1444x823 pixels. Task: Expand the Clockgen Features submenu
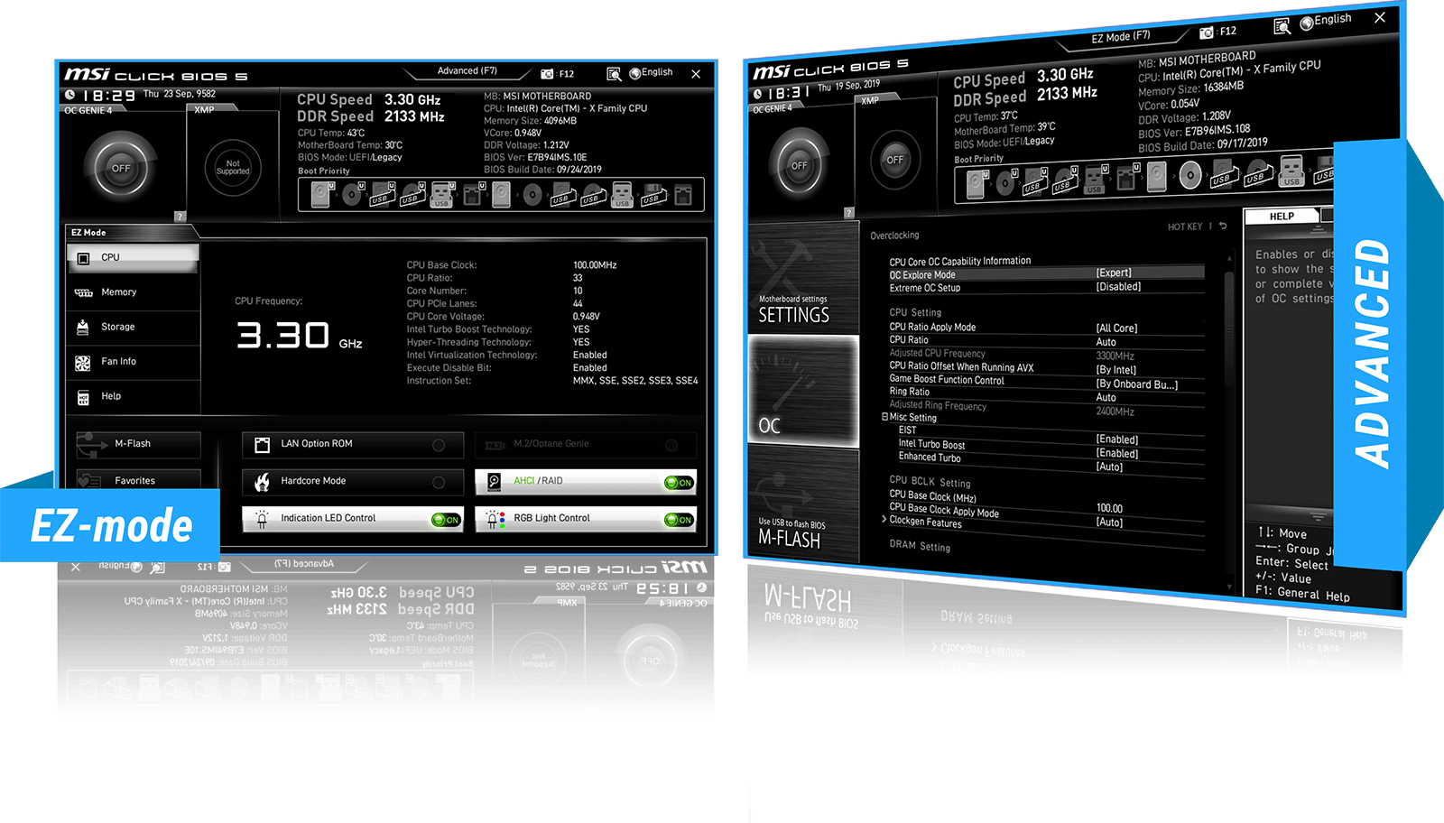pyautogui.click(x=884, y=519)
